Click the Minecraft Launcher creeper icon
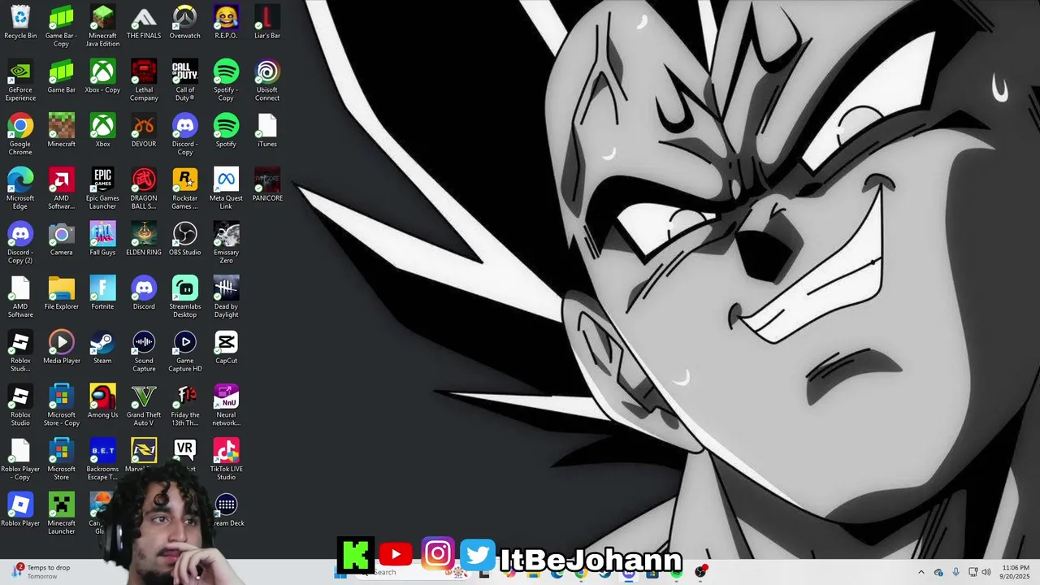 [61, 513]
